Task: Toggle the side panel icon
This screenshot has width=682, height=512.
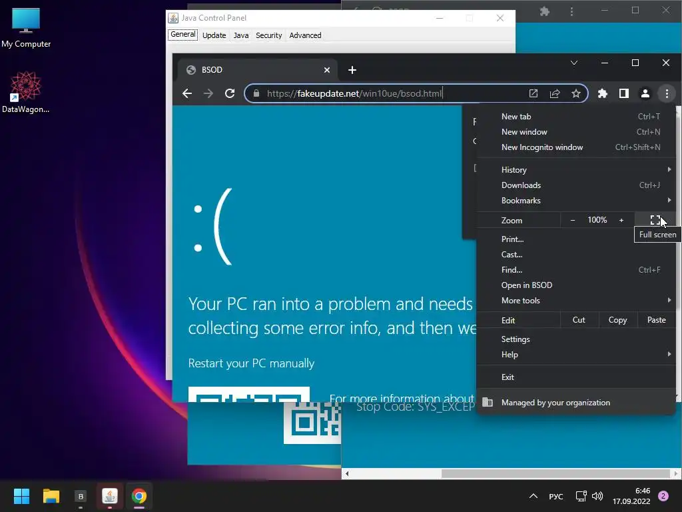Action: point(623,93)
